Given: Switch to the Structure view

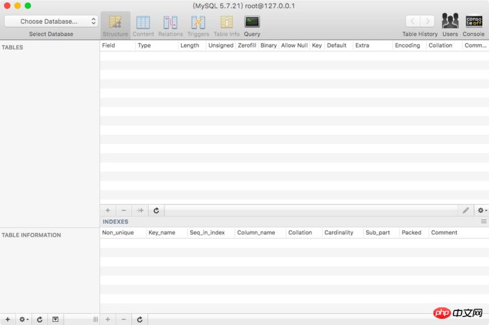Looking at the screenshot, I should [x=116, y=26].
